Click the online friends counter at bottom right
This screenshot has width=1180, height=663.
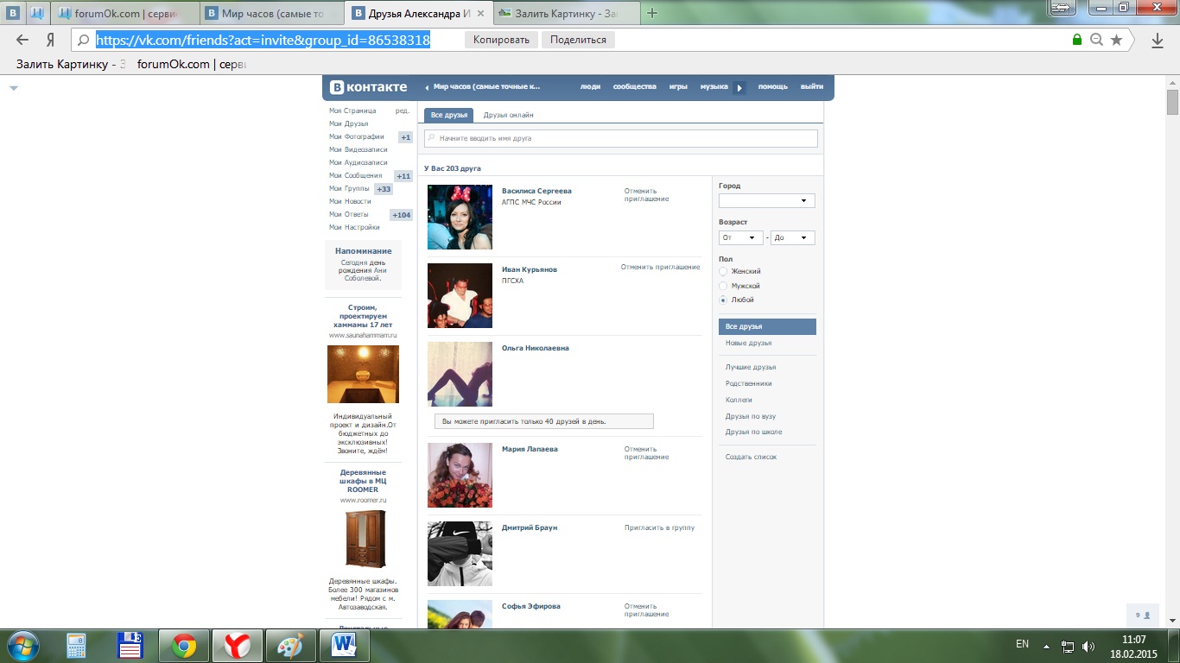pyautogui.click(x=1143, y=616)
